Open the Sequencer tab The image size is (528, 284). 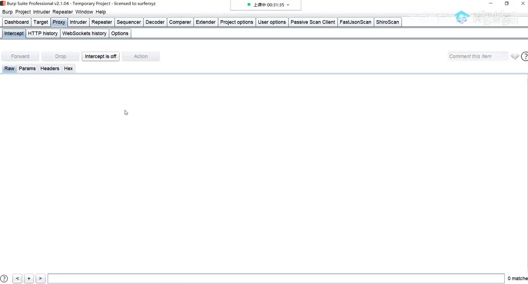click(x=129, y=22)
